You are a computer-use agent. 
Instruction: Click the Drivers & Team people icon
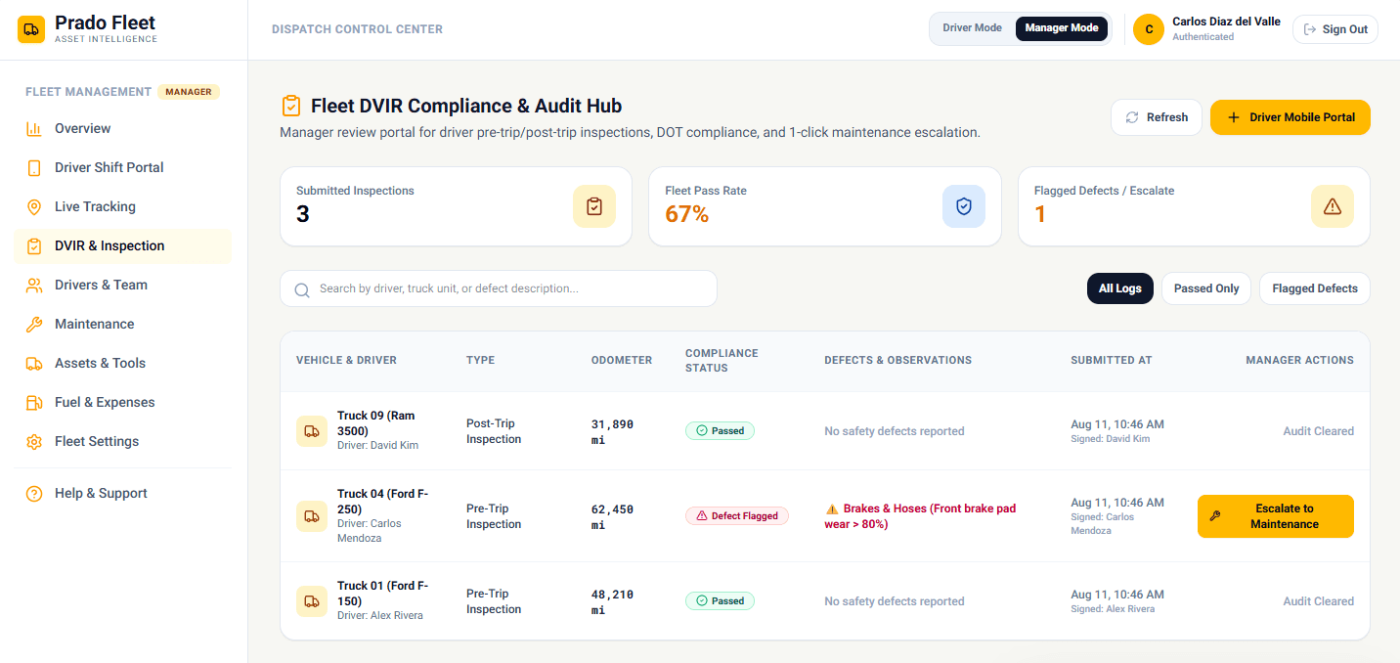34,286
